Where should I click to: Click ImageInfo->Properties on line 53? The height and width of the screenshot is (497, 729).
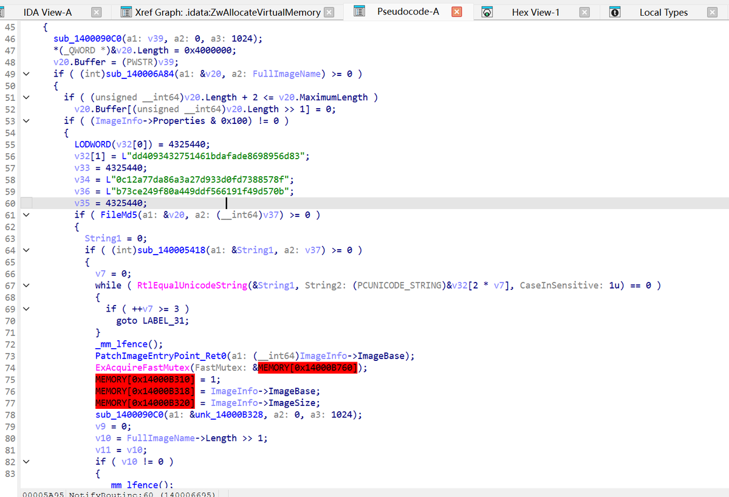click(150, 121)
